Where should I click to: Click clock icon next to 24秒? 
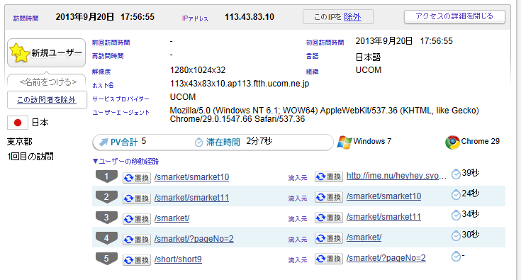[456, 195]
